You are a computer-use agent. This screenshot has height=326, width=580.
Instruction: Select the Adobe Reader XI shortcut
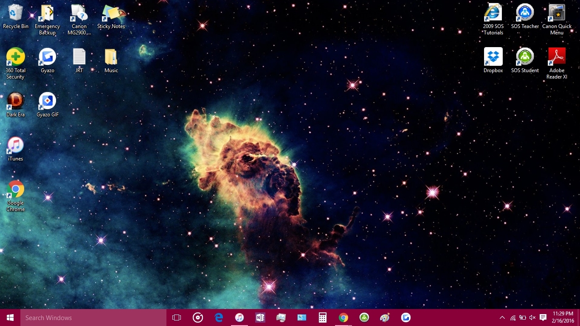point(557,64)
